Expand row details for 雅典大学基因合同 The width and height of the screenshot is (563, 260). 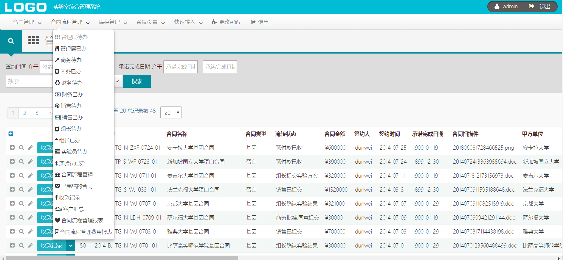12,231
